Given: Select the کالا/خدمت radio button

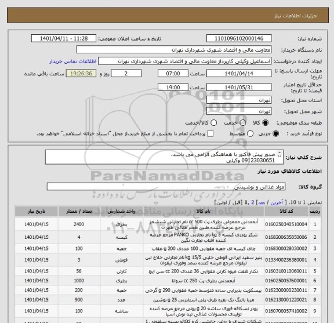Looking at the screenshot, I should 213,123.
